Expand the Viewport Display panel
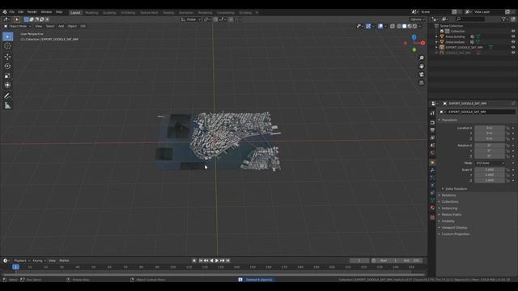 click(x=454, y=228)
